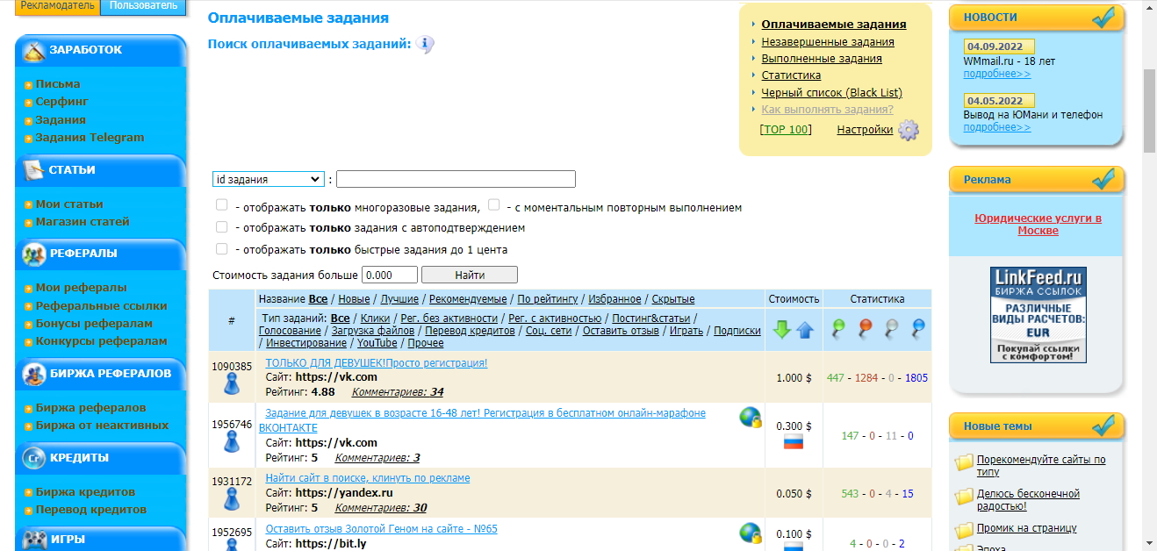Image resolution: width=1157 pixels, height=551 pixels.
Task: Switch to the Пользователь tab
Action: [x=144, y=6]
